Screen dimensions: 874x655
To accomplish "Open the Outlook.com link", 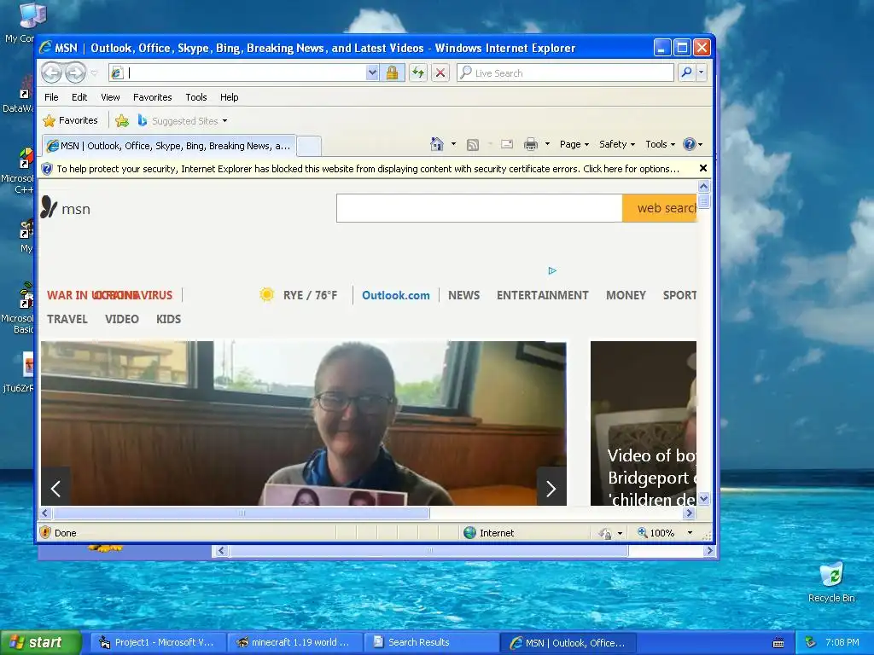I will point(396,295).
